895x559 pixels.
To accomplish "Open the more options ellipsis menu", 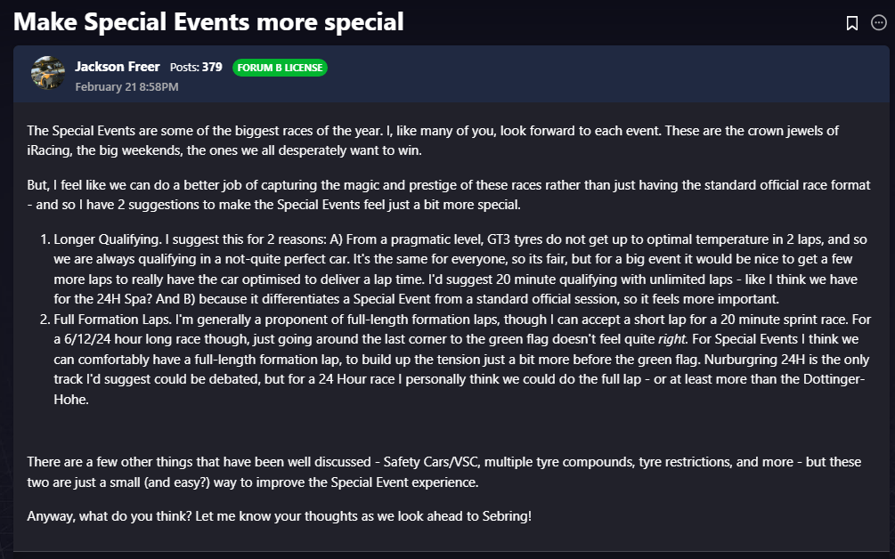I will 879,23.
